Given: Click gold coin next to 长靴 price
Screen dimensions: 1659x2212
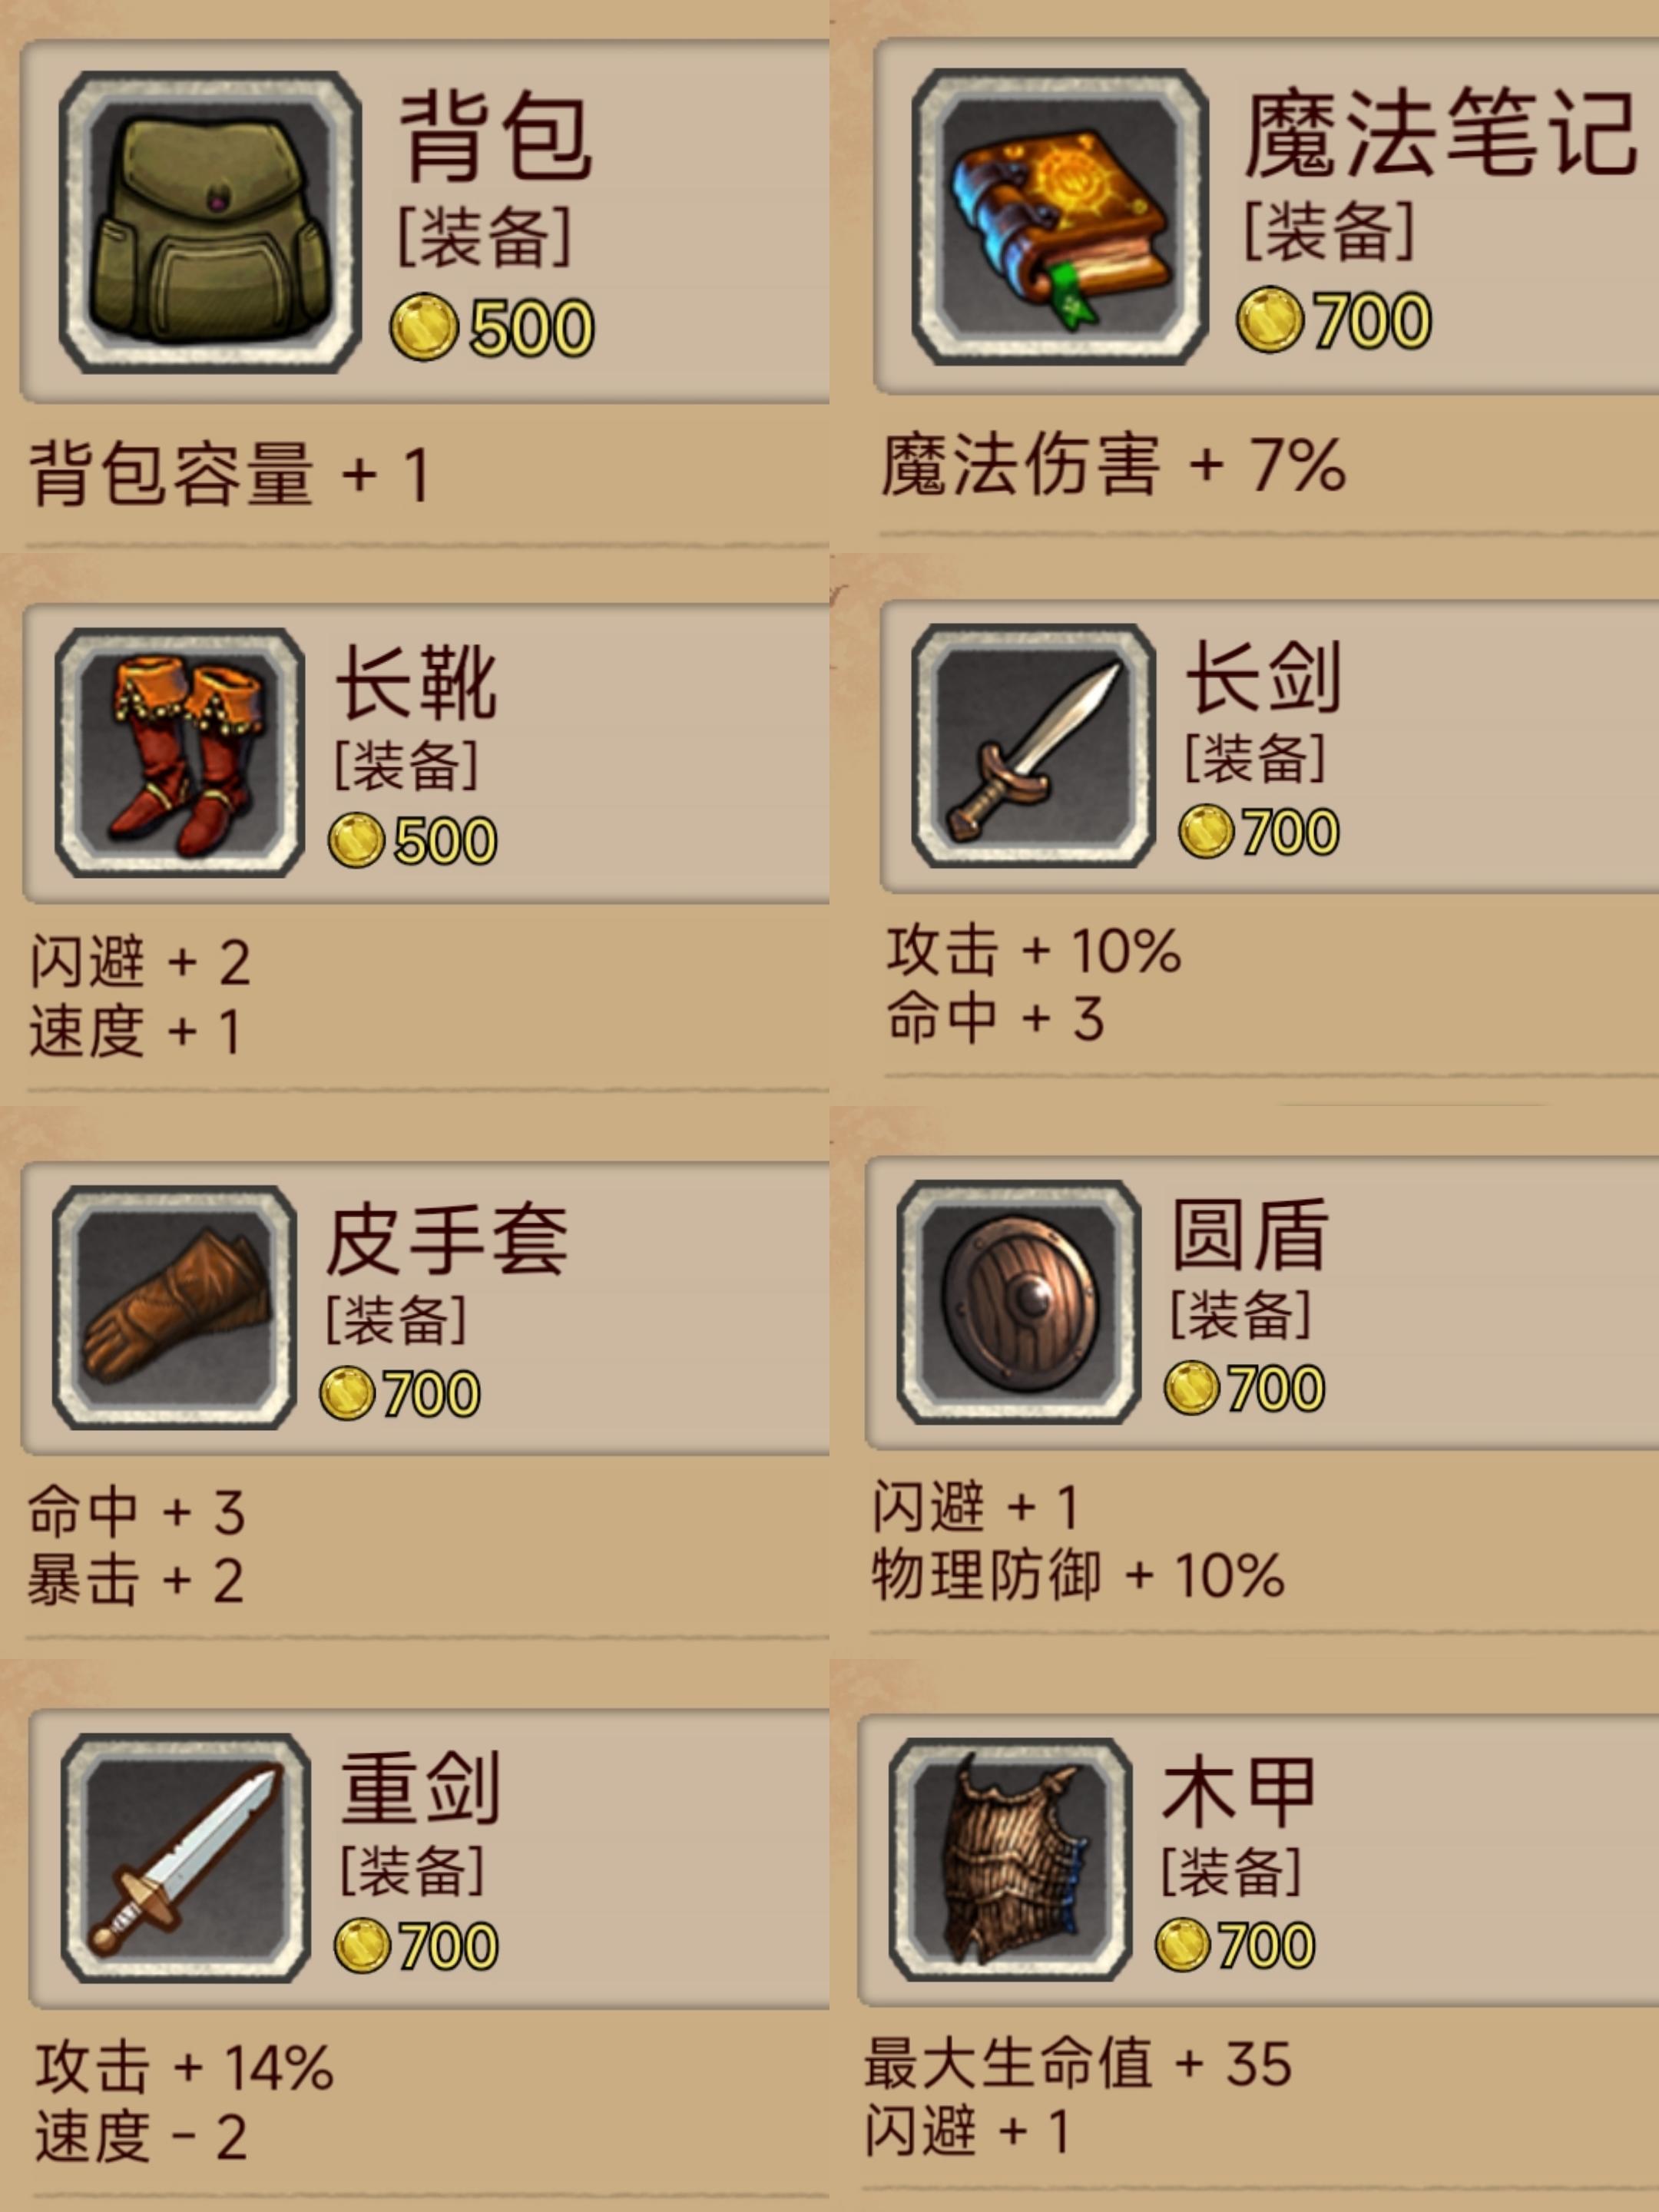Looking at the screenshot, I should [x=357, y=839].
